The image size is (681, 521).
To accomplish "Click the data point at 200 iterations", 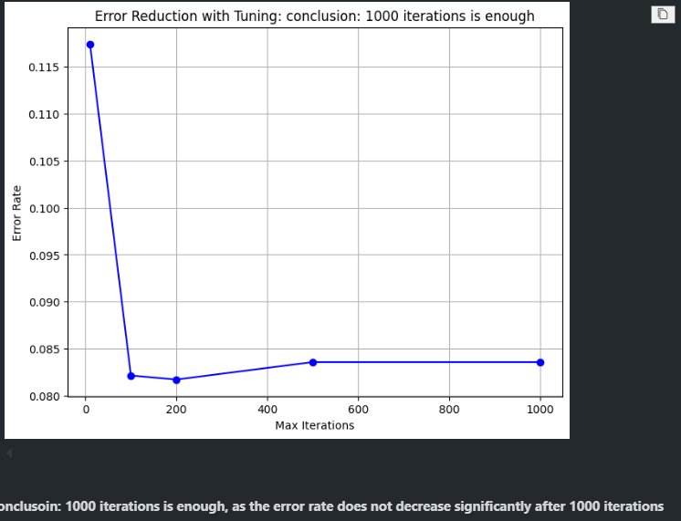I will (x=176, y=380).
